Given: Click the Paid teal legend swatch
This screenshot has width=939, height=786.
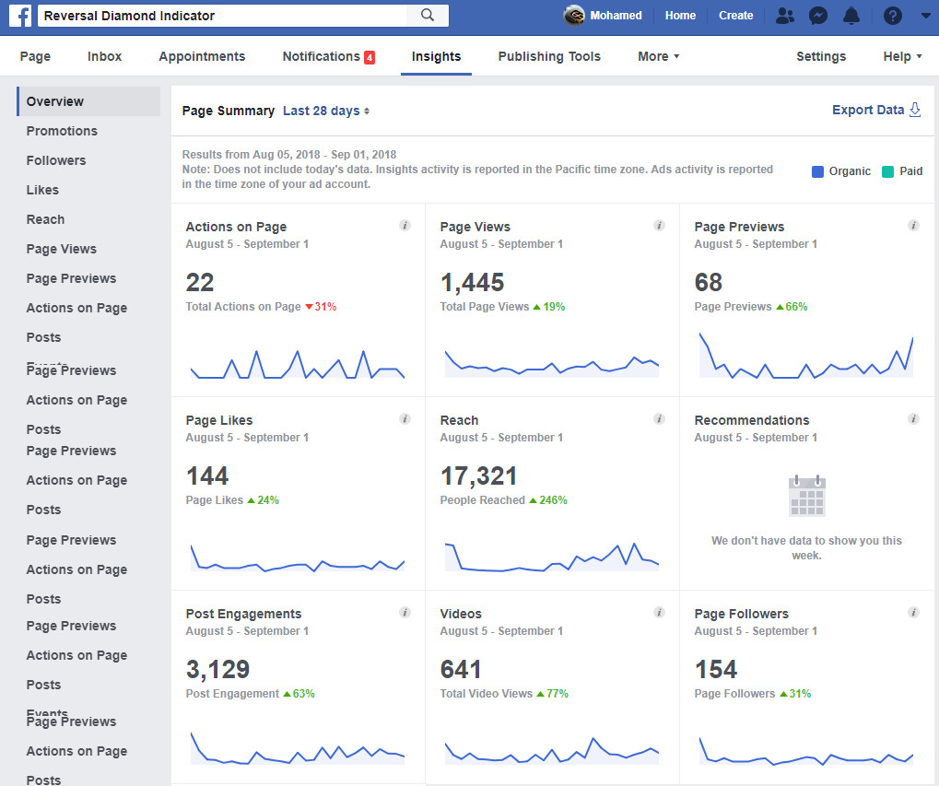Looking at the screenshot, I should coord(887,171).
